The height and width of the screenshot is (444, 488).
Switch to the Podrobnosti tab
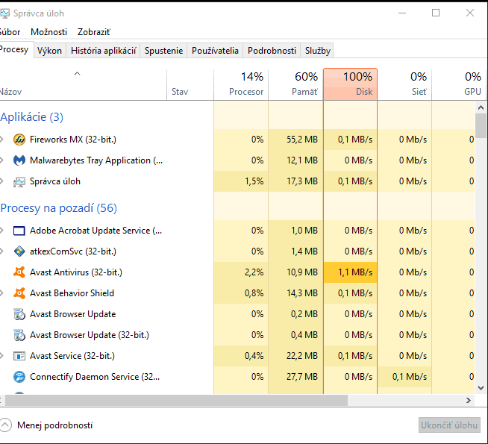pos(272,51)
